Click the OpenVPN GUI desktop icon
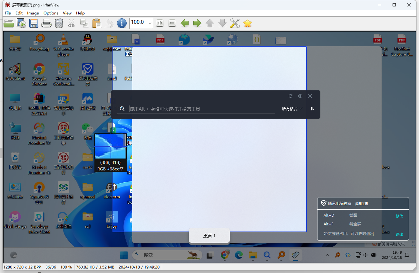 pyautogui.click(x=39, y=193)
